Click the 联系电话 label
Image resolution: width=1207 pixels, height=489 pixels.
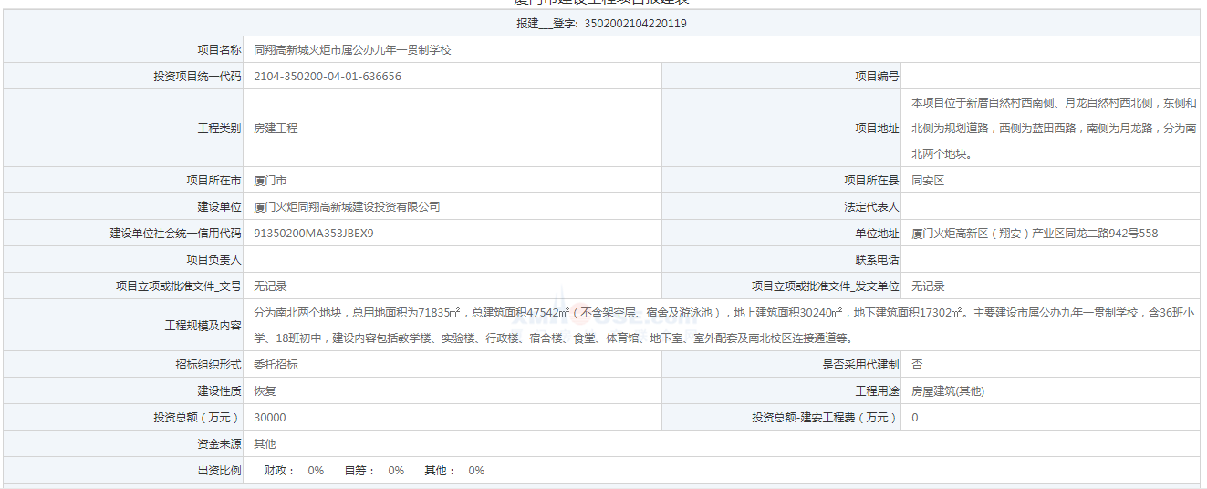click(x=877, y=260)
